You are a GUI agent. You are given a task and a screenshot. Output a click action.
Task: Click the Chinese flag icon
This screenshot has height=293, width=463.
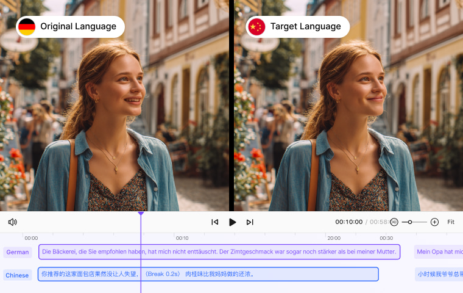[256, 27]
